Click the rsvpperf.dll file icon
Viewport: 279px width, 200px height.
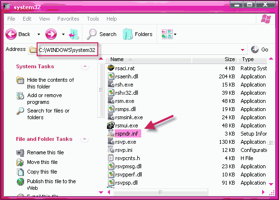[x=111, y=174]
